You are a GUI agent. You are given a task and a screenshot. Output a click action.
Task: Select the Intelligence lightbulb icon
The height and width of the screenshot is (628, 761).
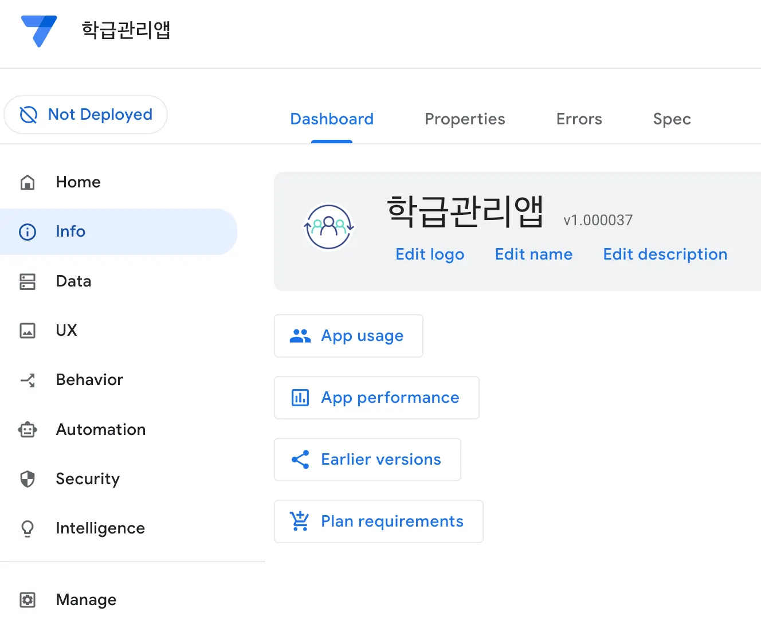(28, 528)
